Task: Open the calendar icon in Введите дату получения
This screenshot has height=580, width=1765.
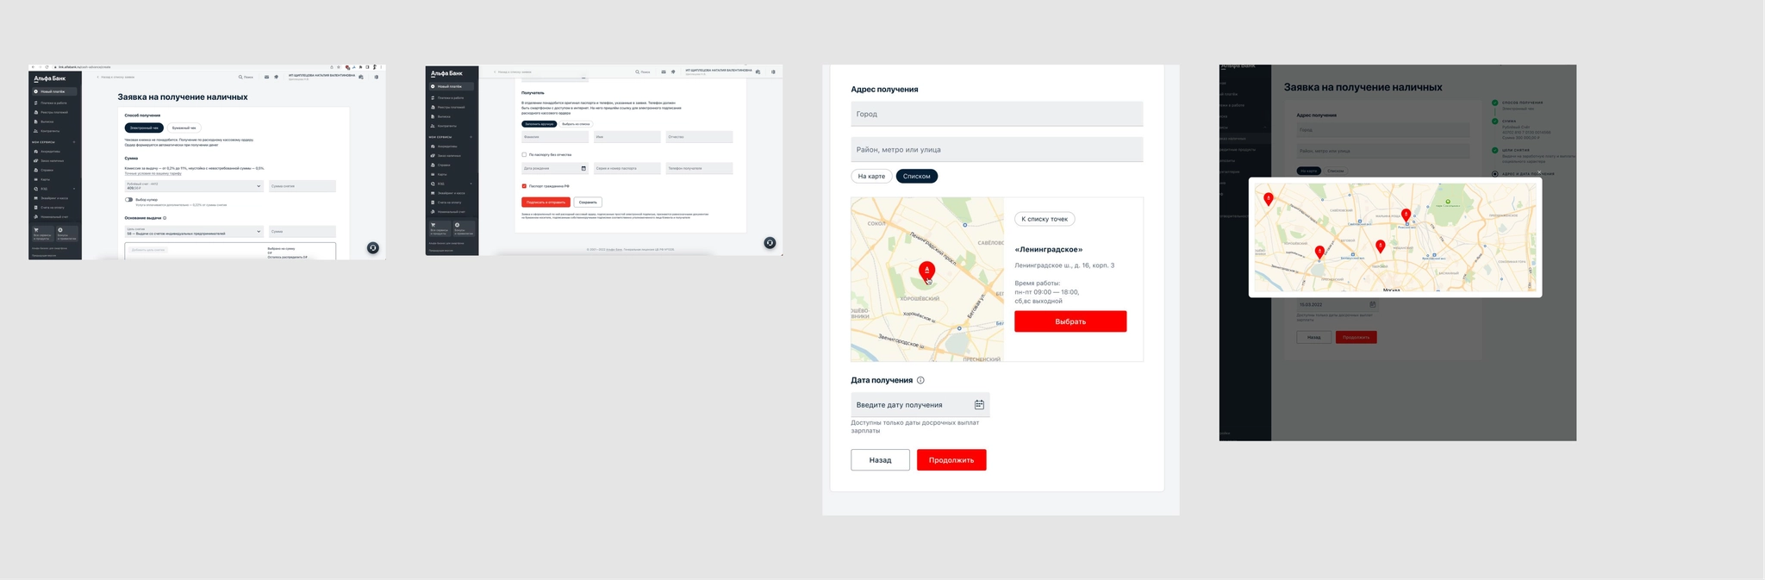Action: [x=979, y=404]
